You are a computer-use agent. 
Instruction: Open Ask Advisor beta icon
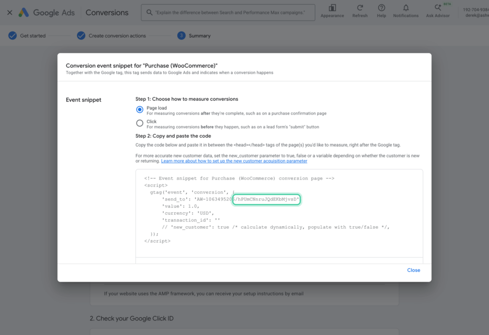pyautogui.click(x=438, y=8)
